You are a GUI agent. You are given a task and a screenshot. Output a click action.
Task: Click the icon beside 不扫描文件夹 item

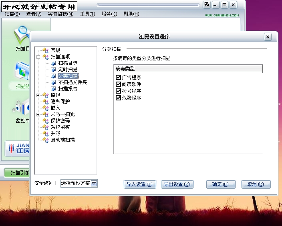tap(53, 82)
